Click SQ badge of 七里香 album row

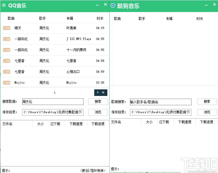pos(7,61)
